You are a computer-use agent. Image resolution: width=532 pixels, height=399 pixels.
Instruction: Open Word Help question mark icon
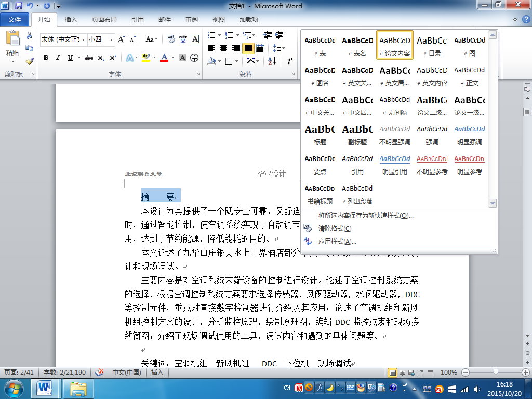pyautogui.click(x=526, y=19)
